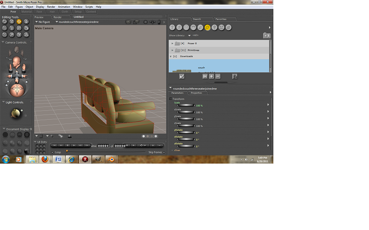This screenshot has width=369, height=230.
Task: Expand the Primitives library folder
Action: [173, 50]
